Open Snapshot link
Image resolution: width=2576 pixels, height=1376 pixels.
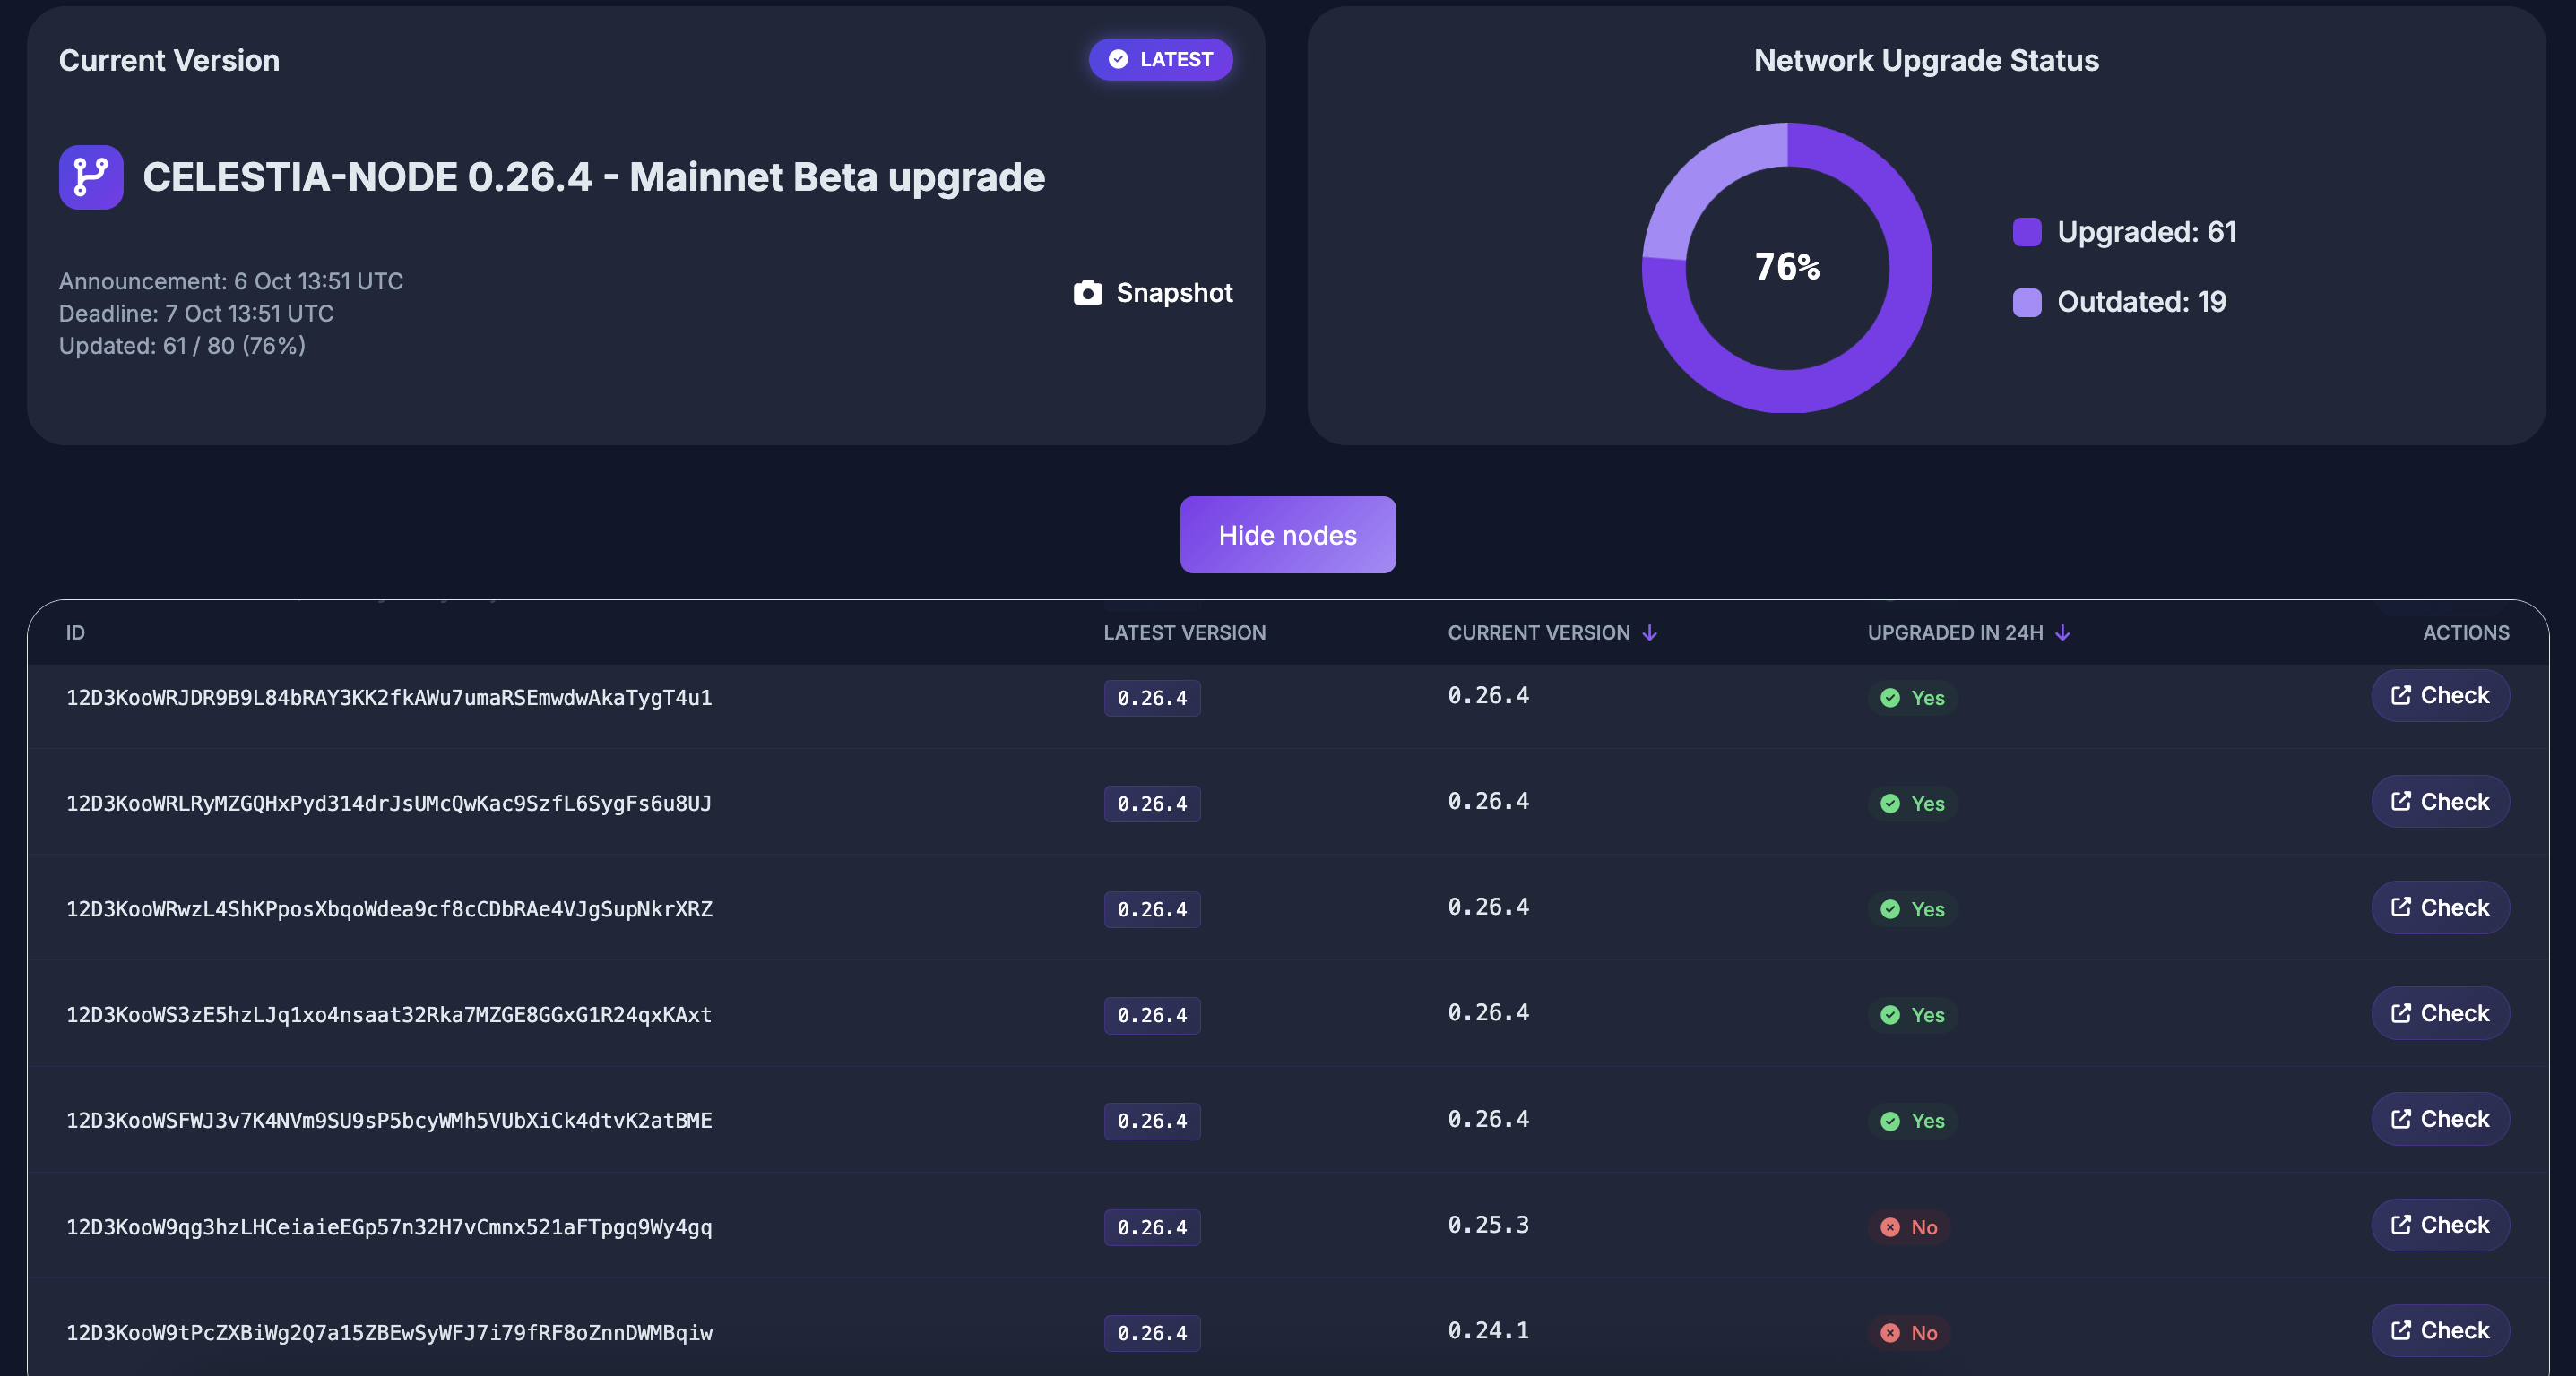(1173, 293)
